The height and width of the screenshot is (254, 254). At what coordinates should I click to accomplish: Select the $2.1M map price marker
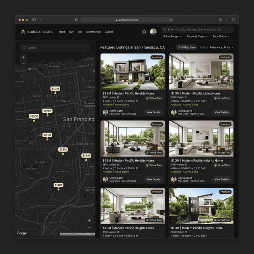(47, 135)
